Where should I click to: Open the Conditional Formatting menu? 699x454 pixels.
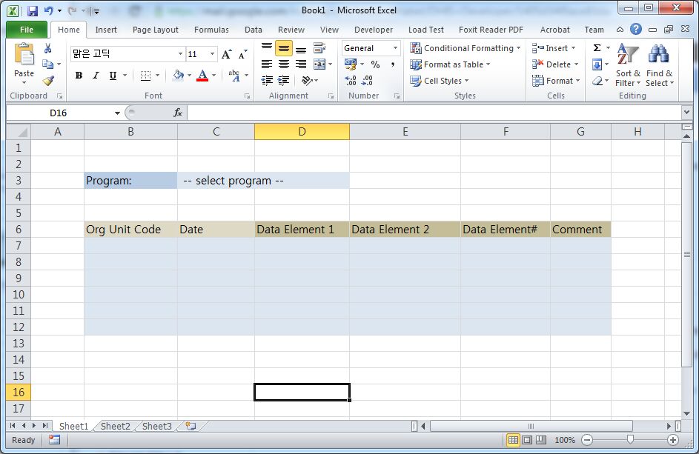(x=466, y=48)
